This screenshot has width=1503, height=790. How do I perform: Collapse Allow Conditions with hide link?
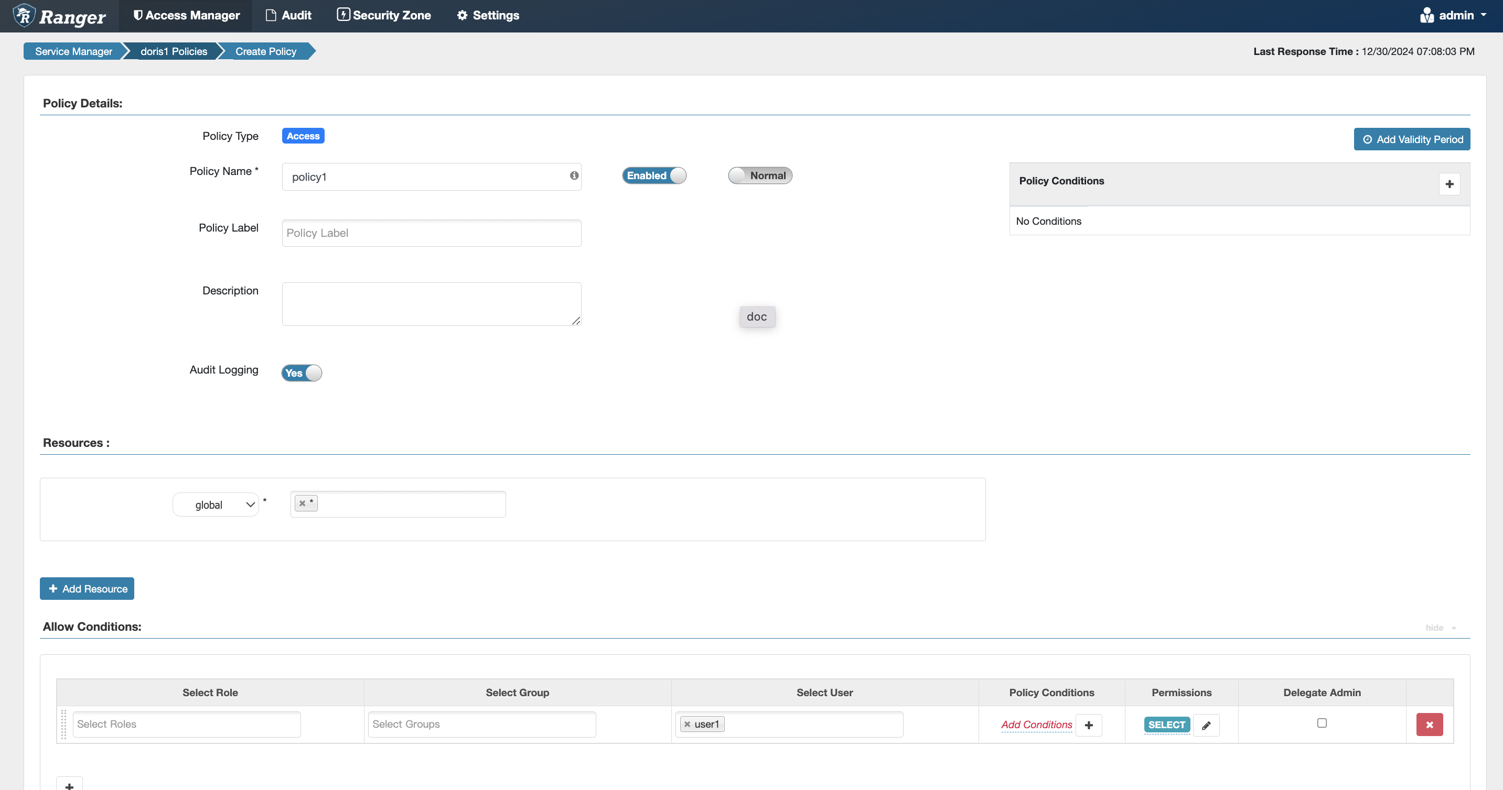pos(1435,628)
